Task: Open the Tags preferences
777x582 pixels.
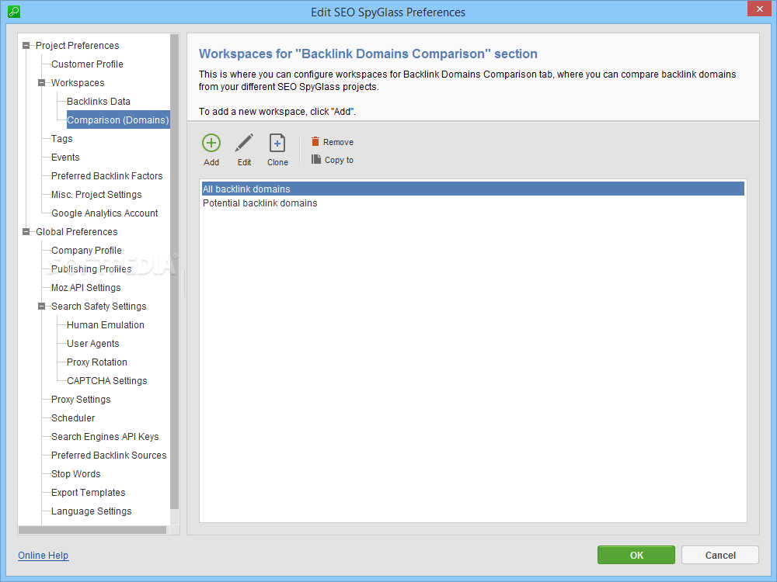Action: coord(62,139)
